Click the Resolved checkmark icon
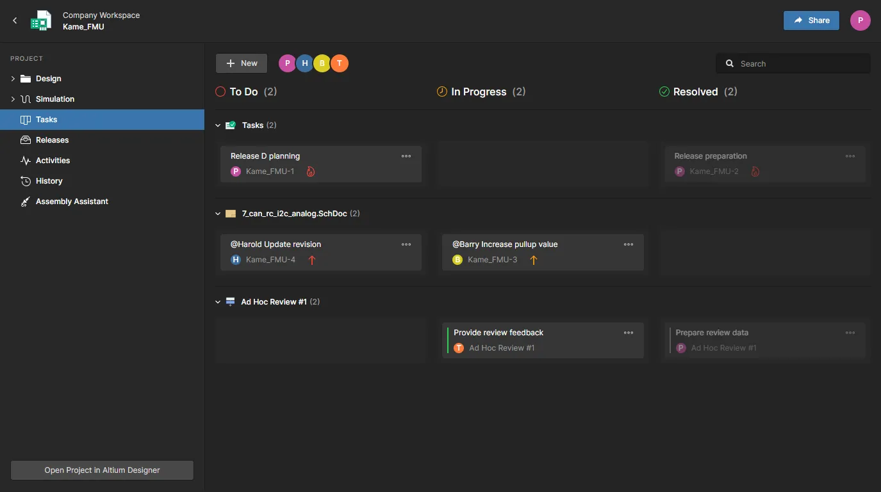 click(664, 91)
